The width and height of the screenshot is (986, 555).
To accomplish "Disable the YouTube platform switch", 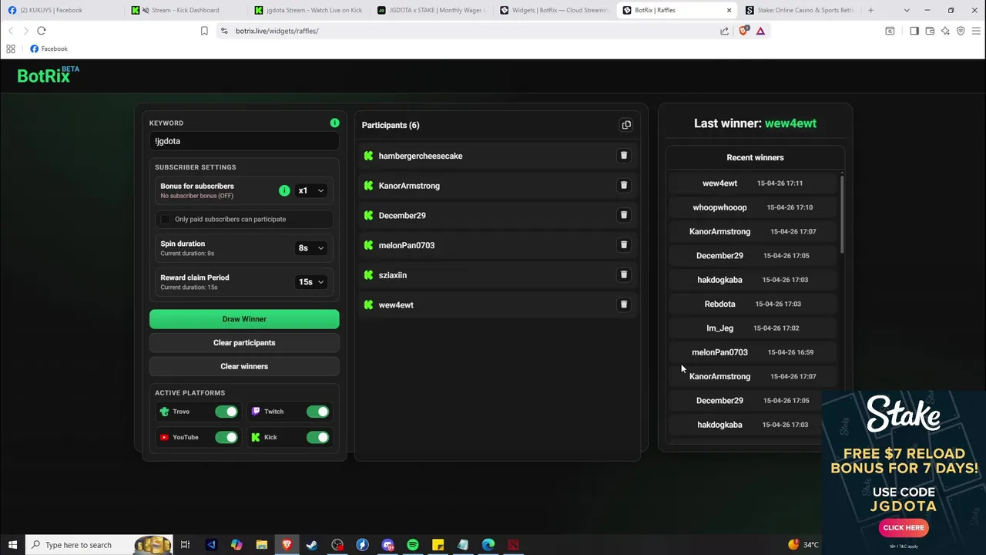I will point(226,437).
